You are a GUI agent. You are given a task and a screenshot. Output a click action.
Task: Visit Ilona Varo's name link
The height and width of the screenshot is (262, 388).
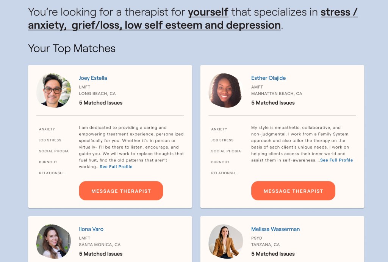tap(91, 229)
